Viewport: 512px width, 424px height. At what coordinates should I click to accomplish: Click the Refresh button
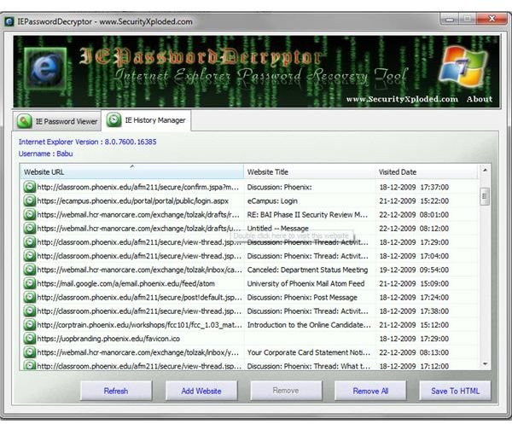click(x=116, y=391)
